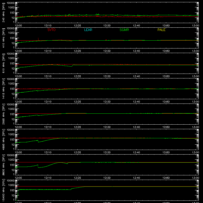Click the yellow PALE station label
This screenshot has width=203, height=203.
161,30
